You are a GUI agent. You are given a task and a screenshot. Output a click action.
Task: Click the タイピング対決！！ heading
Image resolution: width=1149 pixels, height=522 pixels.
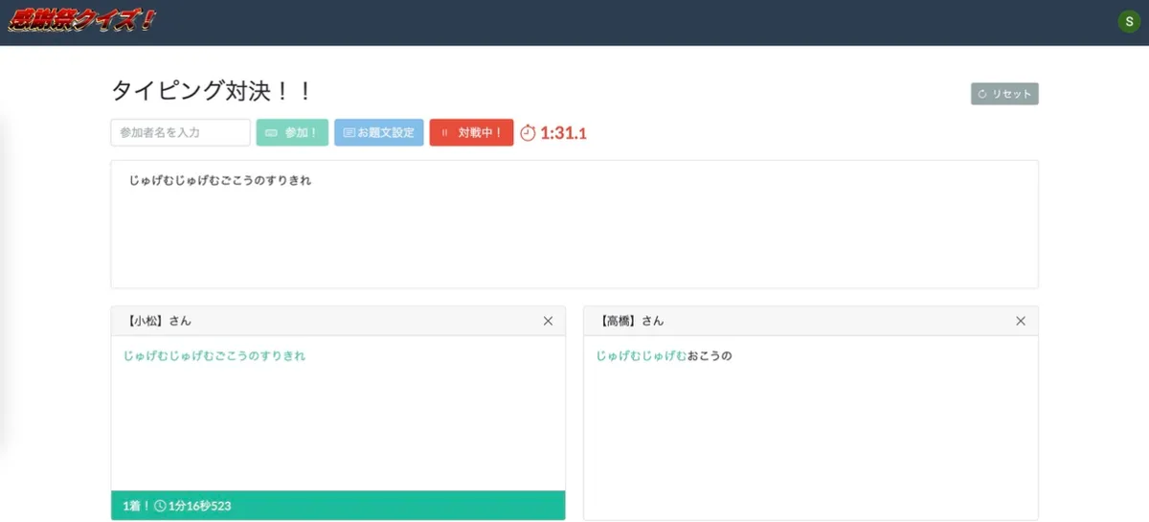pos(213,91)
